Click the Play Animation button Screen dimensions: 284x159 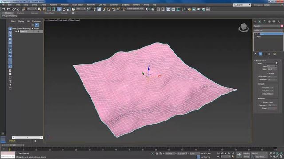(225, 153)
